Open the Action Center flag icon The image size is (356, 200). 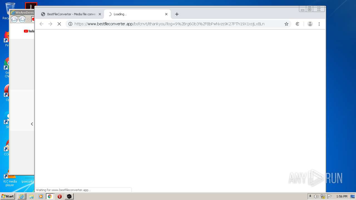330,196
